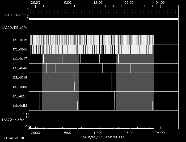The image size is (186, 142).
Task: Select the EIT legend label
Action: 22,138
